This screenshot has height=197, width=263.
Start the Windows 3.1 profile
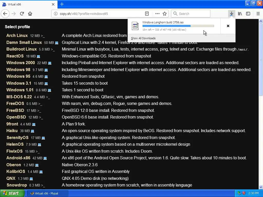pos(19,83)
